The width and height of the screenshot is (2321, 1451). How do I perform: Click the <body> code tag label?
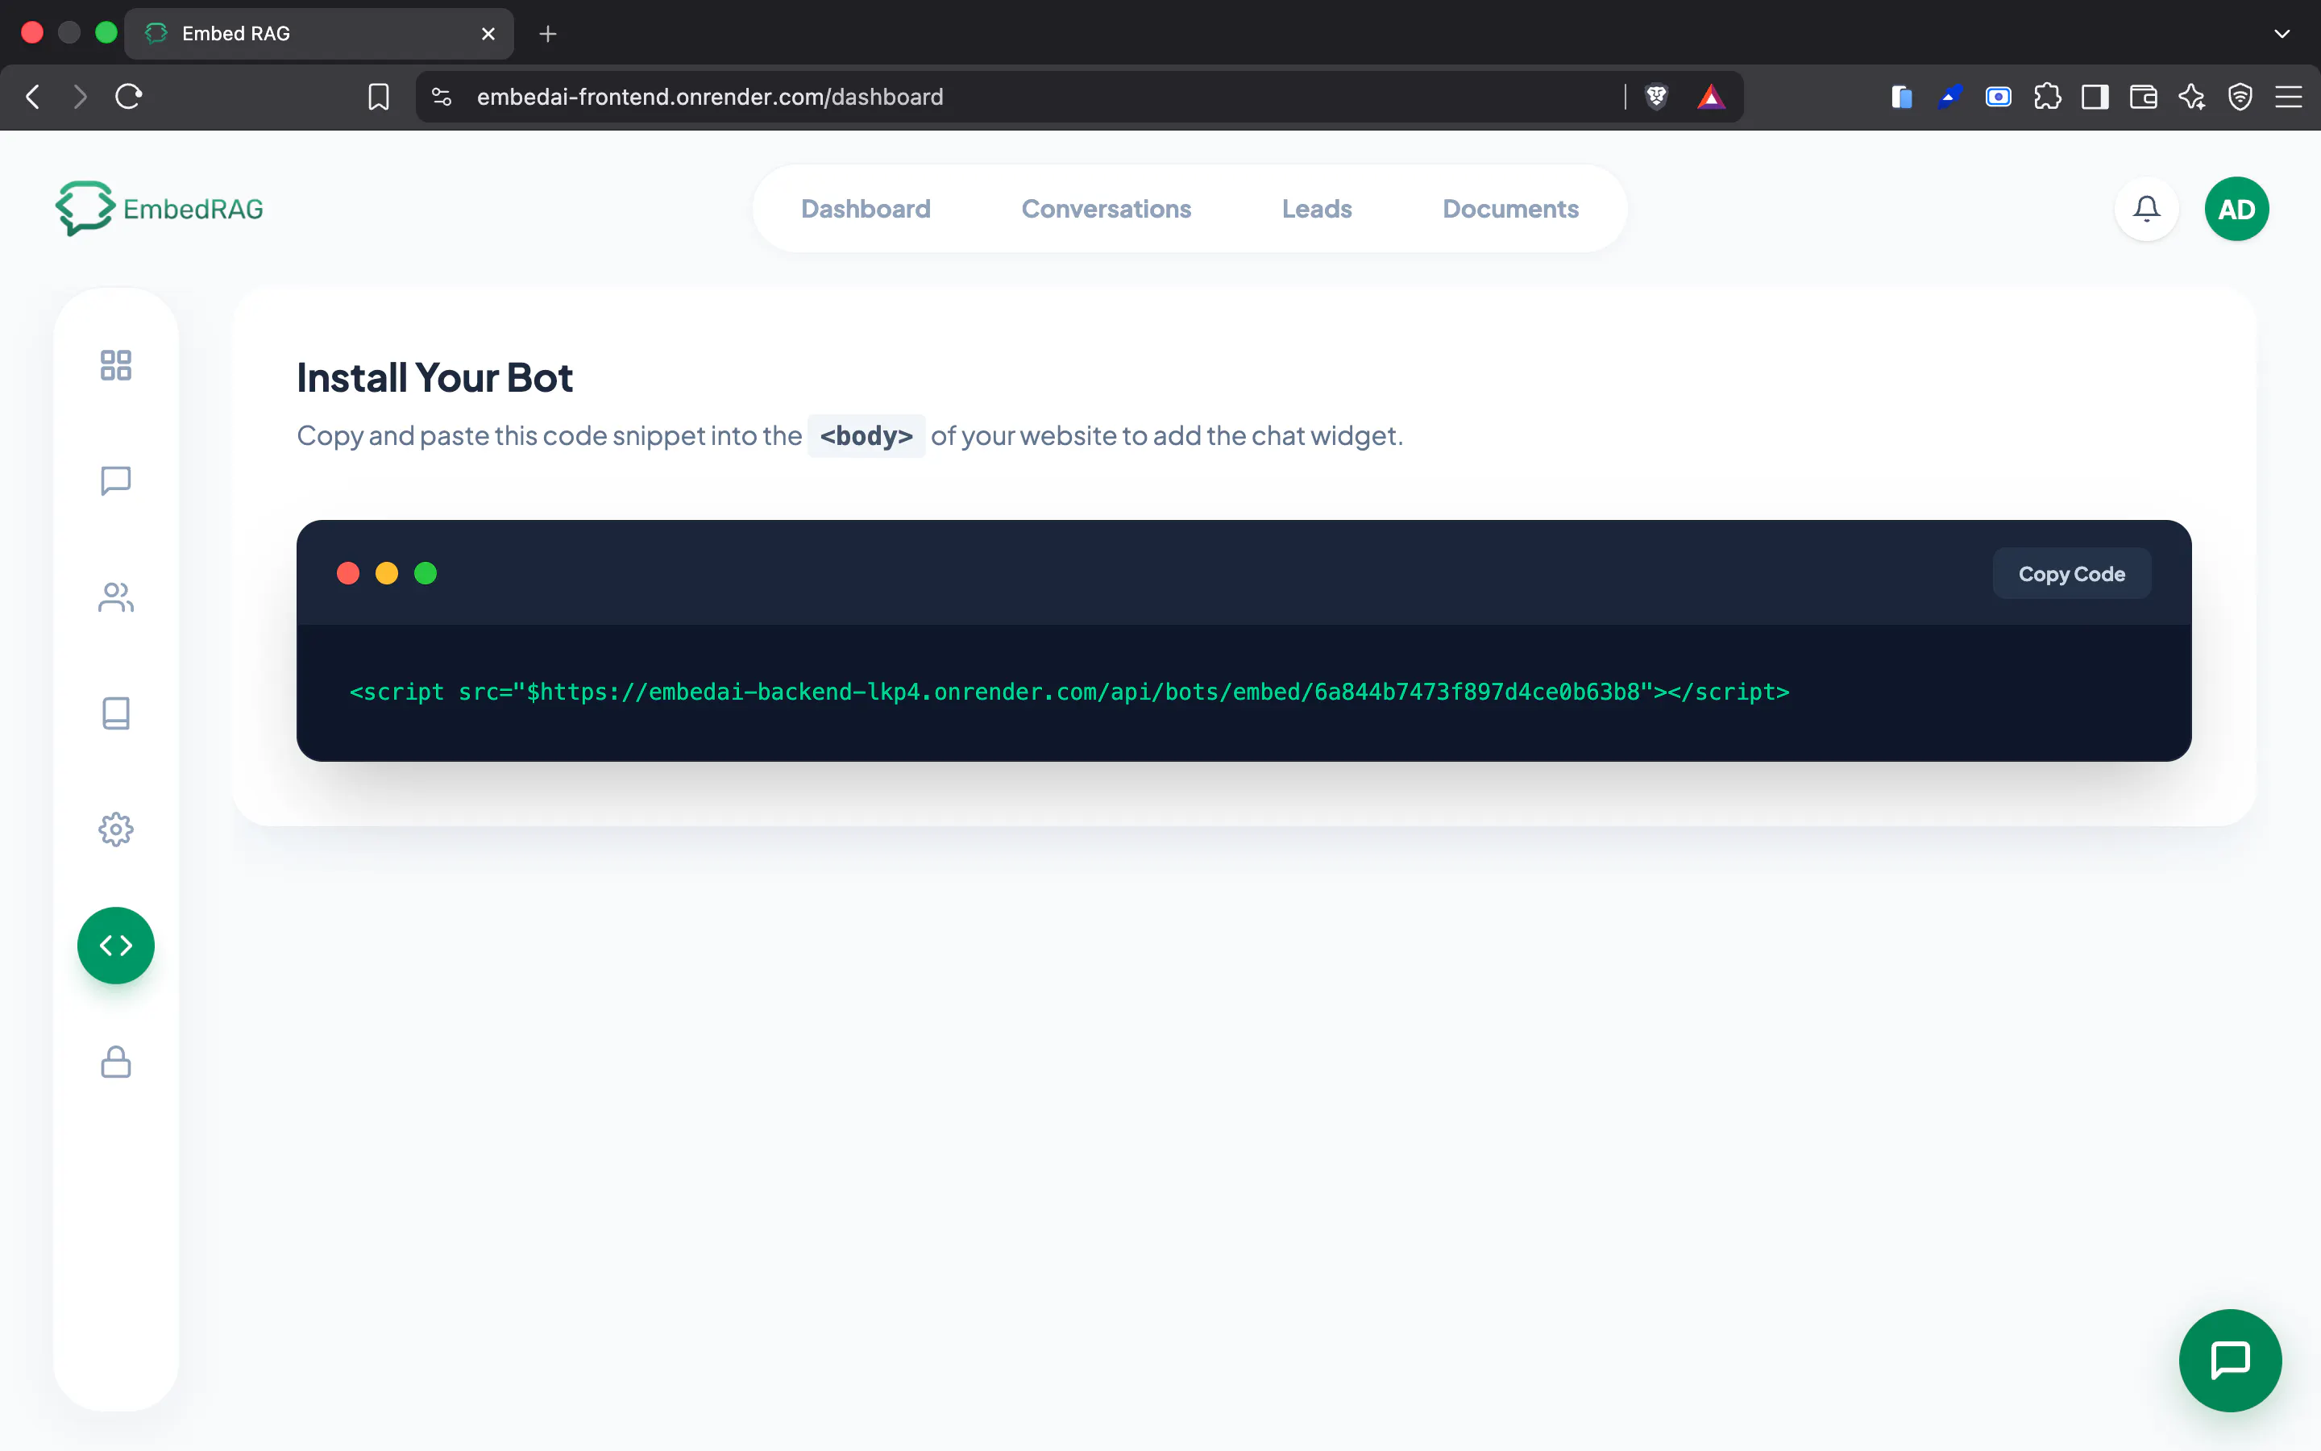pyautogui.click(x=866, y=435)
